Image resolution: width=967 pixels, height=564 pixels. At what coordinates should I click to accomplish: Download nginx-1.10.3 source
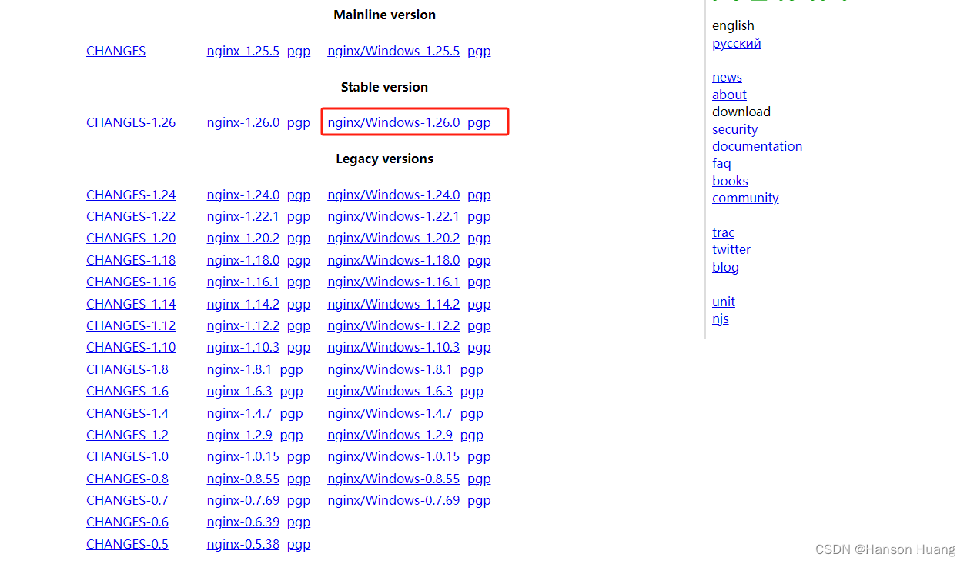(243, 347)
